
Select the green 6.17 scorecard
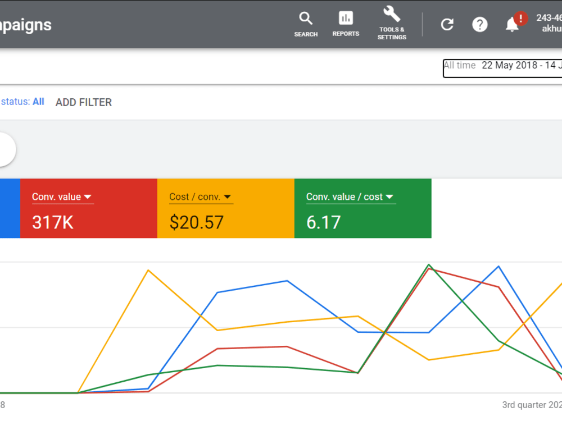click(x=362, y=208)
